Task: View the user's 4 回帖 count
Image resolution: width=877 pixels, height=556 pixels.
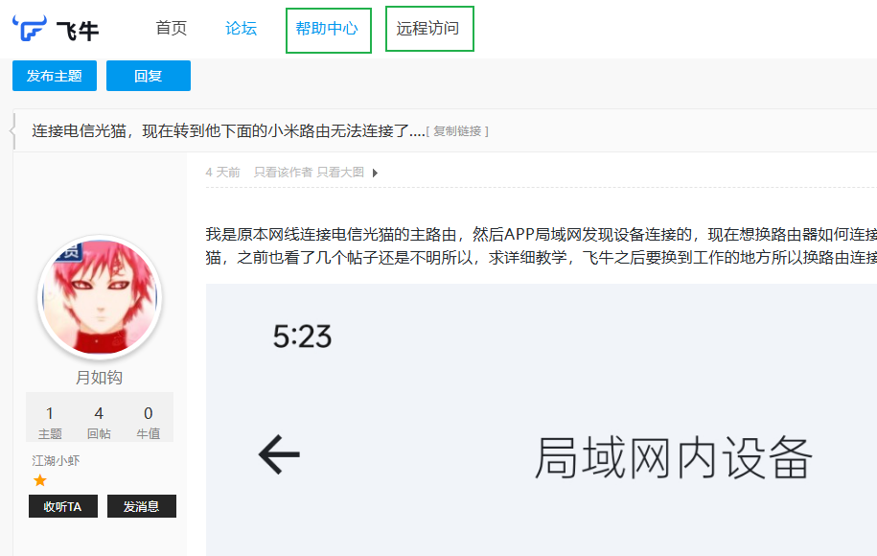Action: coord(99,422)
